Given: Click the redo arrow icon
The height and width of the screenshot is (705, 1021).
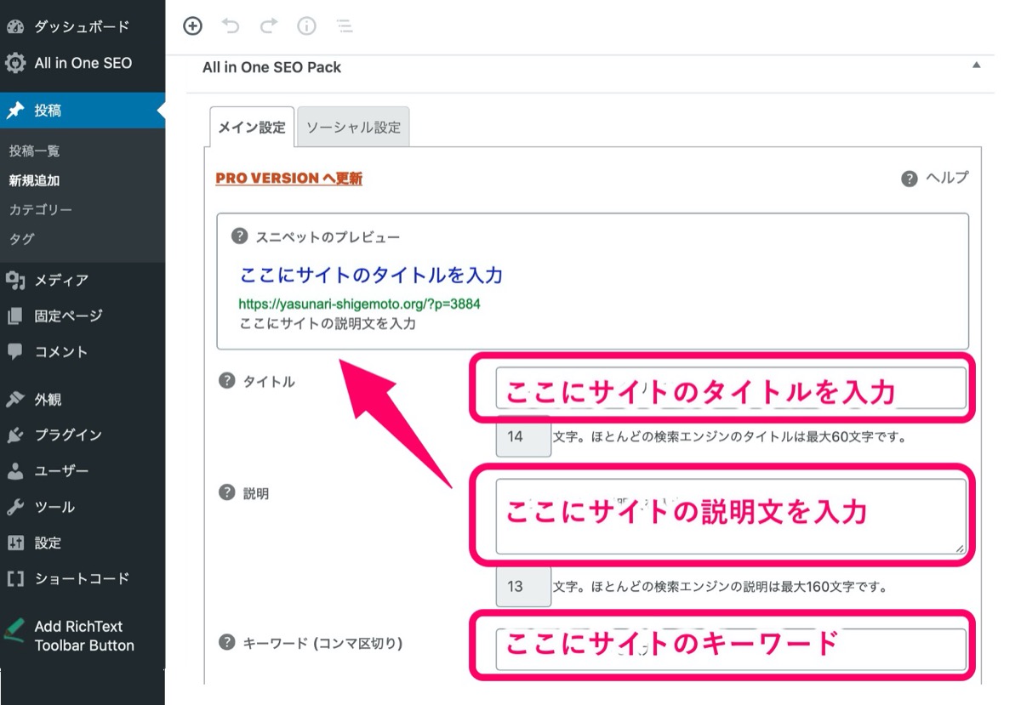Looking at the screenshot, I should pos(269,26).
